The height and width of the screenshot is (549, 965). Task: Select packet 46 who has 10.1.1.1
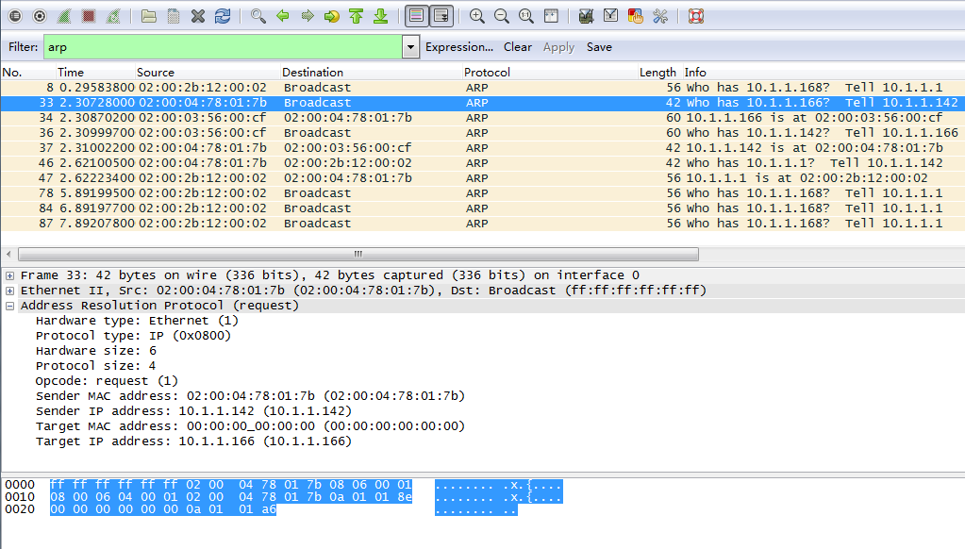pos(483,163)
